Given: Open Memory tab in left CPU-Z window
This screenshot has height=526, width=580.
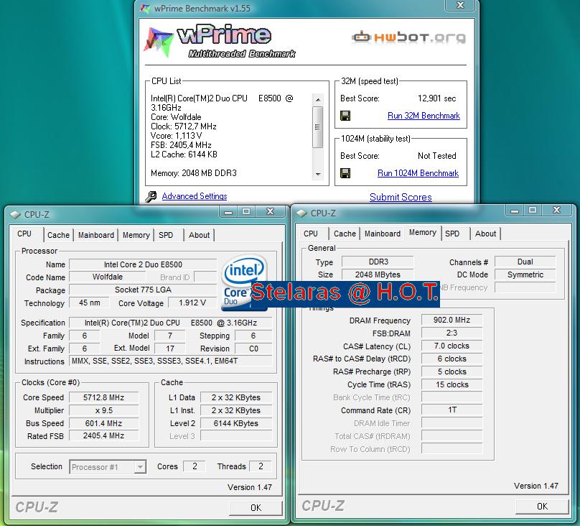Looking at the screenshot, I should tap(136, 235).
